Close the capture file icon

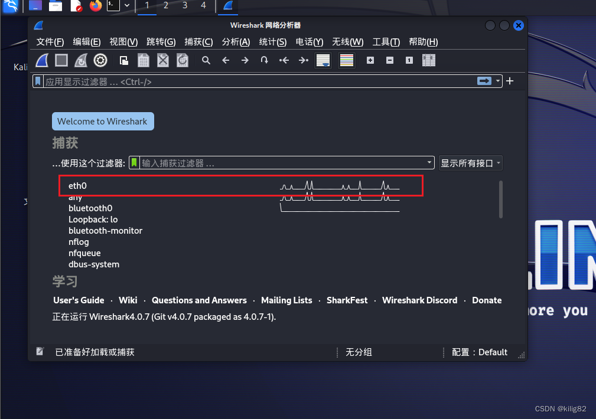162,60
